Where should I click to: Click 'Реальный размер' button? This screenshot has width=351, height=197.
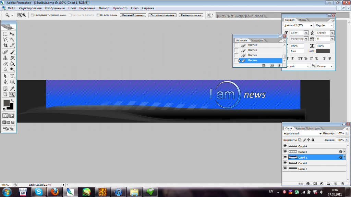pyautogui.click(x=133, y=15)
